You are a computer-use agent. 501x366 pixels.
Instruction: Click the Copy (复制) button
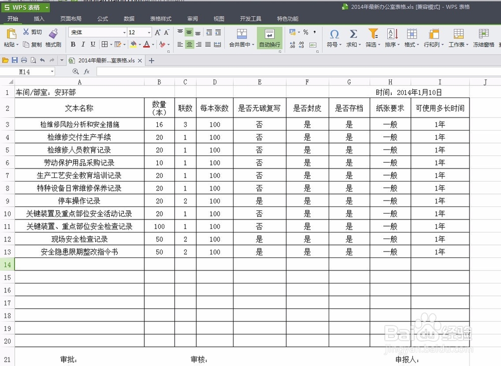[32, 44]
